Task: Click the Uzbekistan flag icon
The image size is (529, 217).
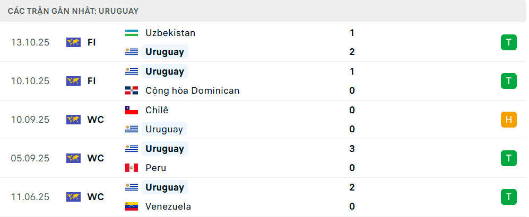Action: 131,33
